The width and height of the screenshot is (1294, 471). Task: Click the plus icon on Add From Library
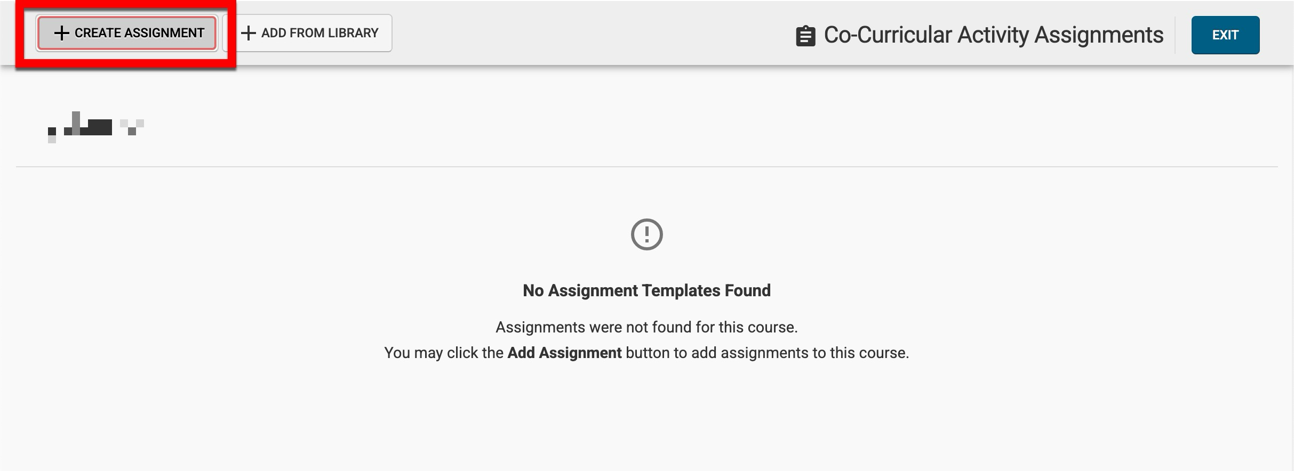[x=248, y=33]
